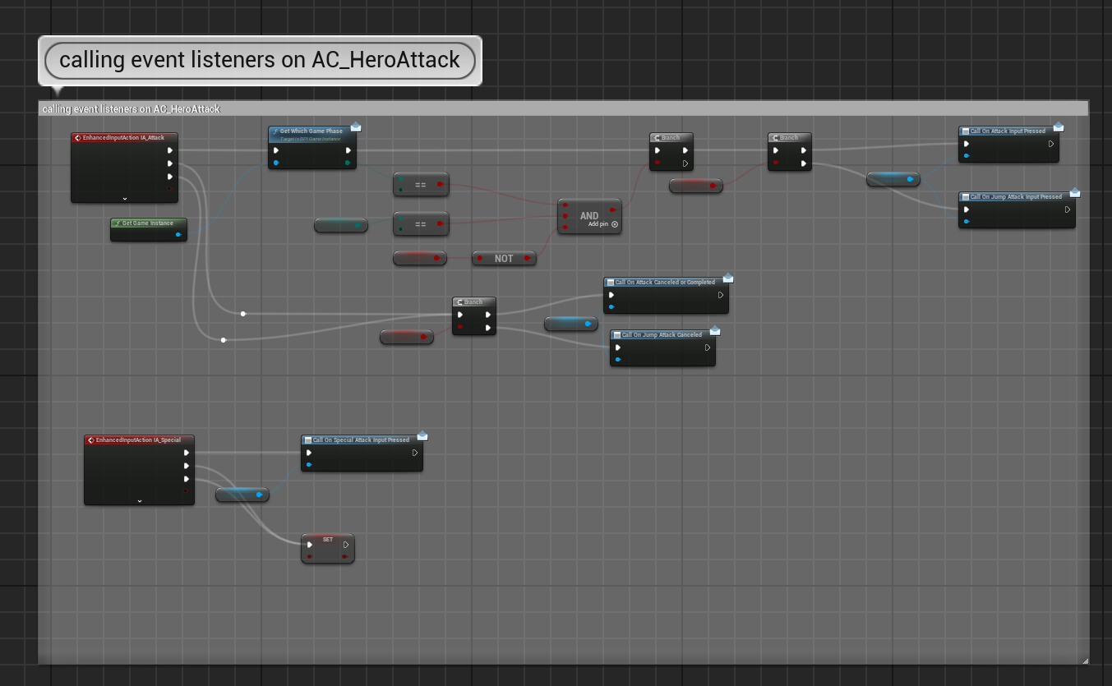Click envelope icon on Call On Jump Attack Canceled
The height and width of the screenshot is (686, 1112).
[x=714, y=330]
